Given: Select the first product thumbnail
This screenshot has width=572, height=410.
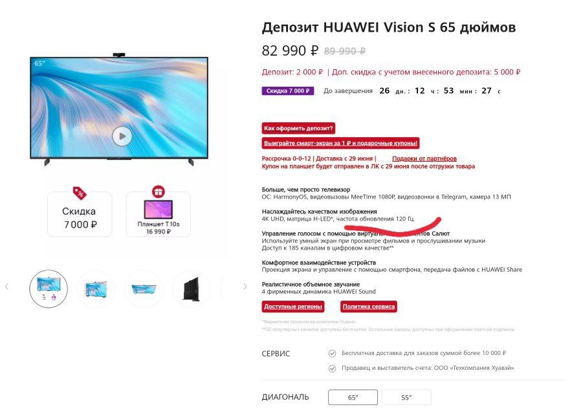Looking at the screenshot, I should click(x=49, y=288).
